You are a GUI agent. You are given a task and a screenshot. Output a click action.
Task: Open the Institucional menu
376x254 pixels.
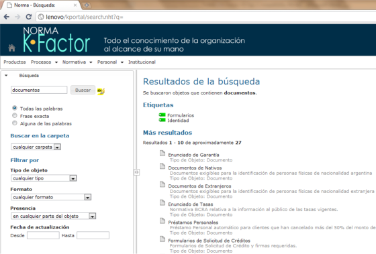point(142,62)
